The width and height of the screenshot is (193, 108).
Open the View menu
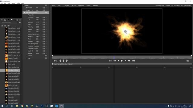click(x=9, y=3)
